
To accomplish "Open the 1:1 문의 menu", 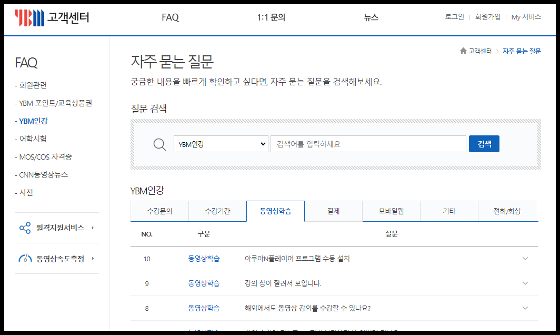I will 271,17.
